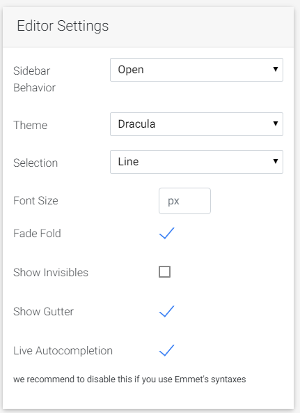The width and height of the screenshot is (300, 413).
Task: Open the Sidebar Behavior dropdown showing Open
Action: (196, 70)
